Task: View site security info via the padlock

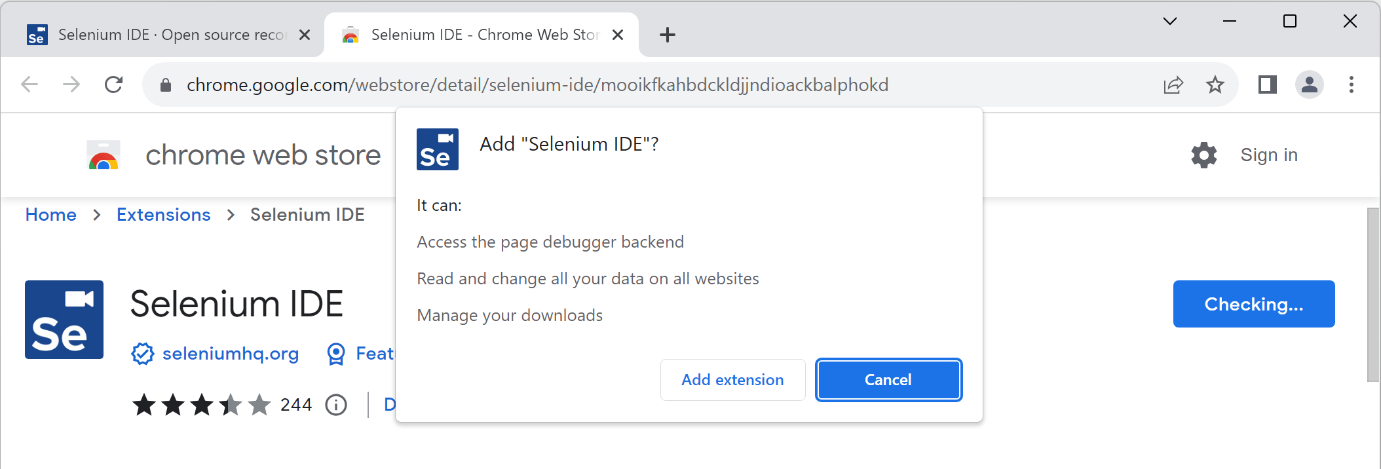Action: 166,84
